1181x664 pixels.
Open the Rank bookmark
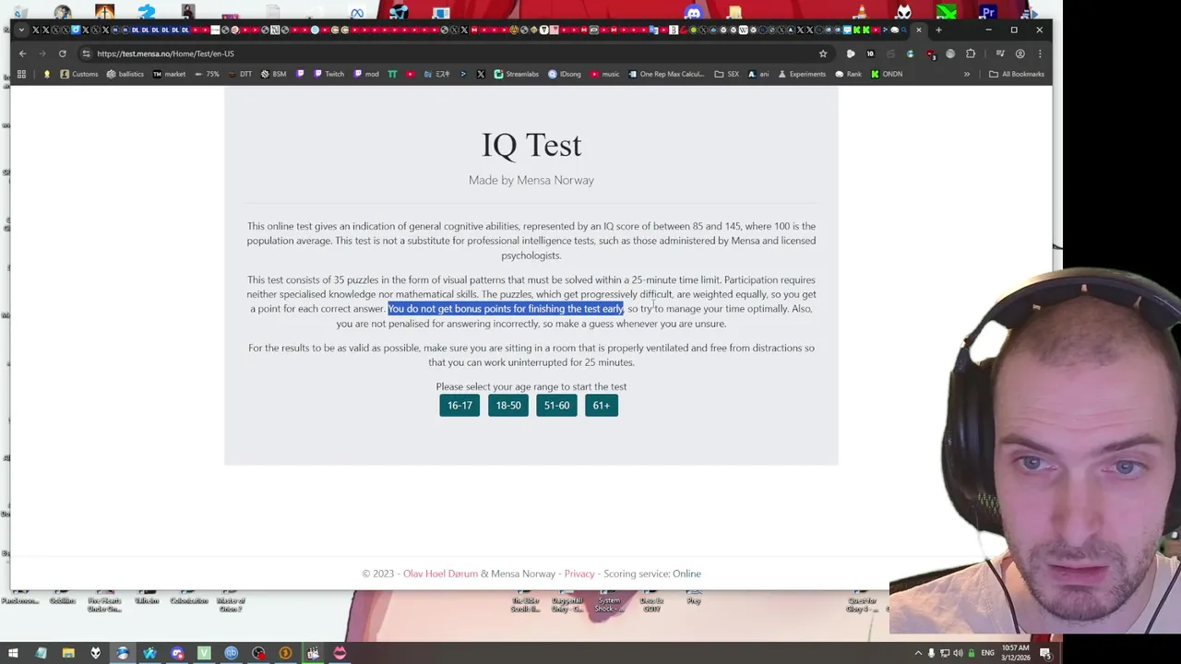[x=848, y=74]
